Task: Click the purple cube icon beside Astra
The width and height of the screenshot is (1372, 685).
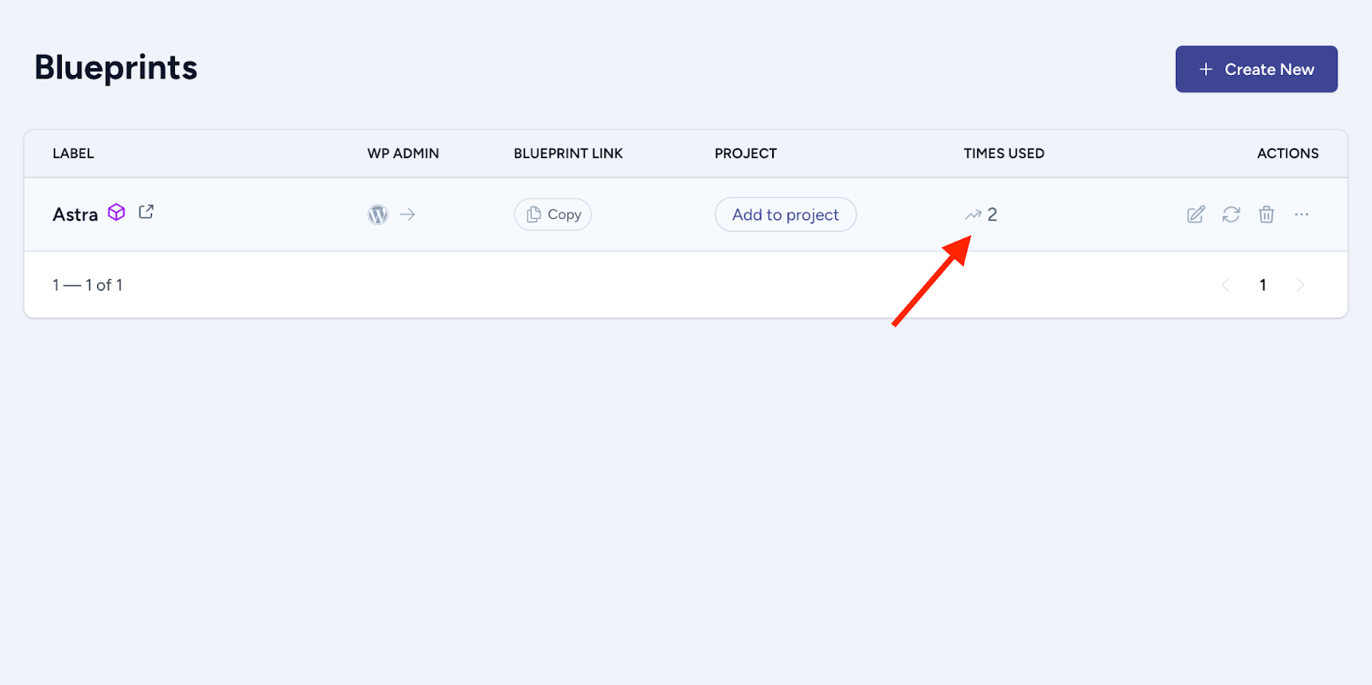Action: (117, 213)
